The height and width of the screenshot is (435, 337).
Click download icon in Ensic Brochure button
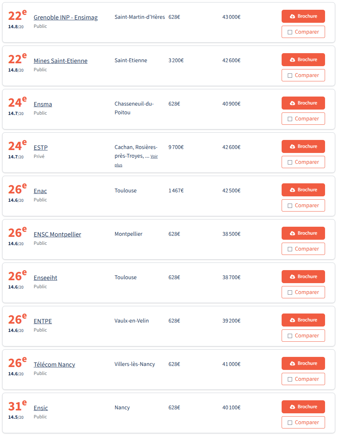coord(292,407)
